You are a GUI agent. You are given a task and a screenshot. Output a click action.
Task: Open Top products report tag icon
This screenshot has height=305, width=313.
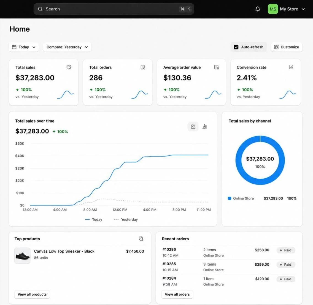click(141, 239)
